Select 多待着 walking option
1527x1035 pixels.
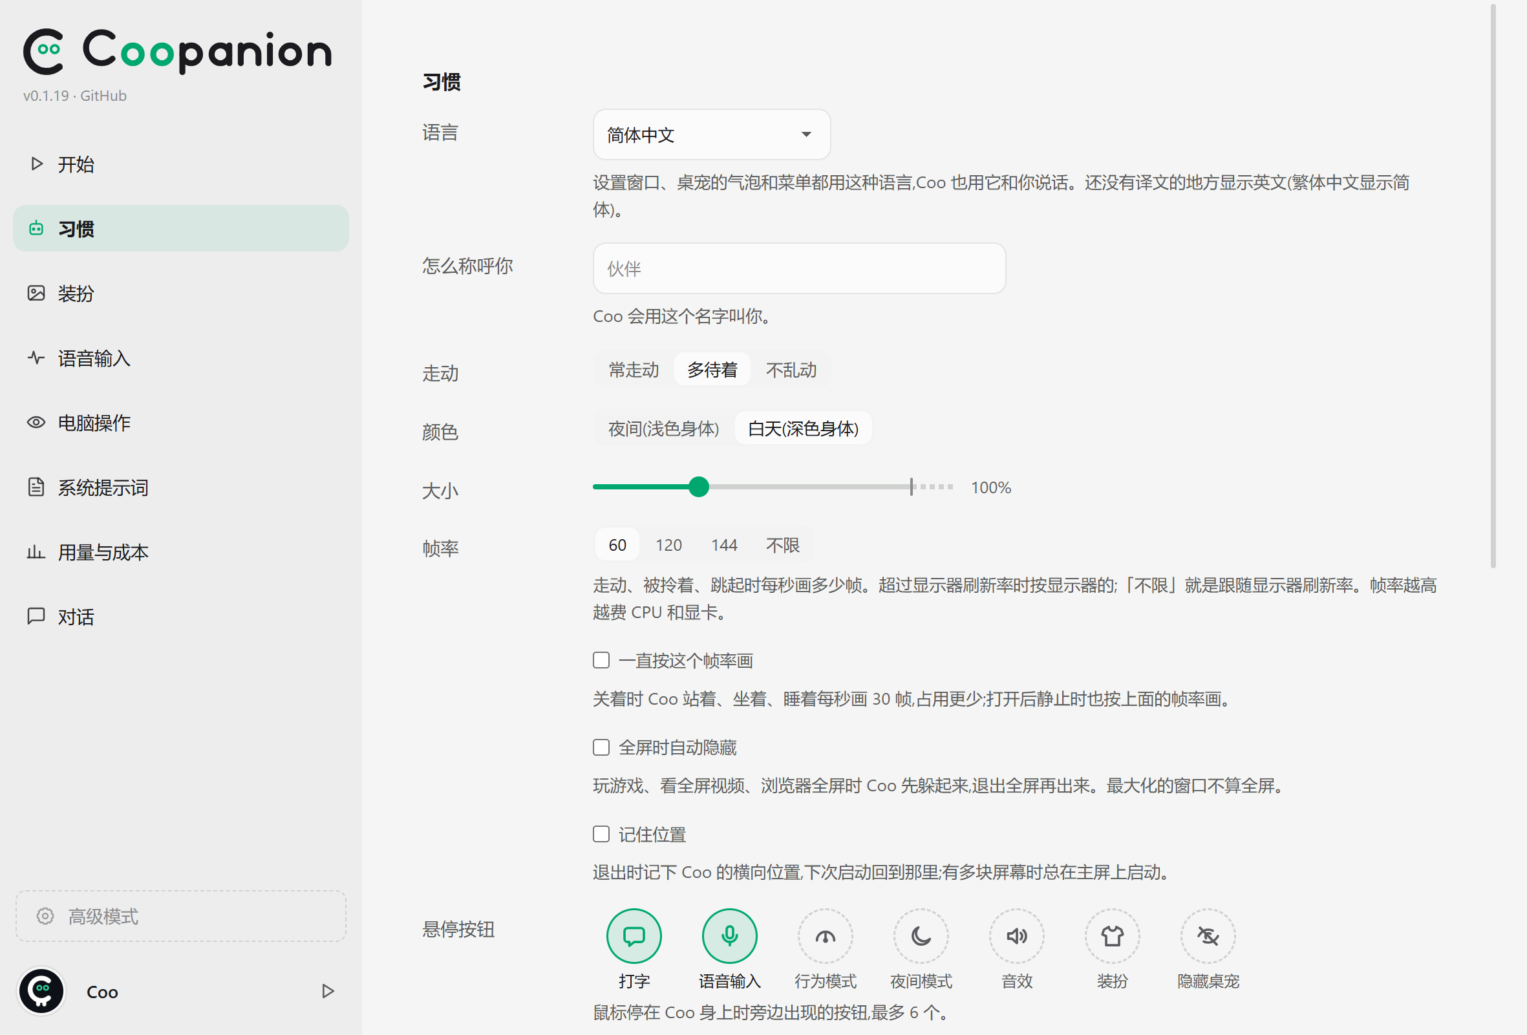click(712, 370)
